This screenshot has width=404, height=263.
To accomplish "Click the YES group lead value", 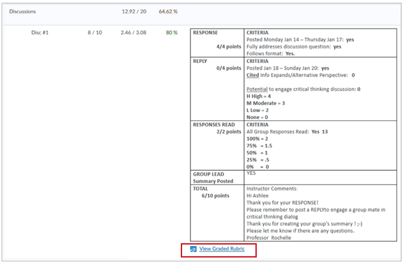I will (x=251, y=173).
